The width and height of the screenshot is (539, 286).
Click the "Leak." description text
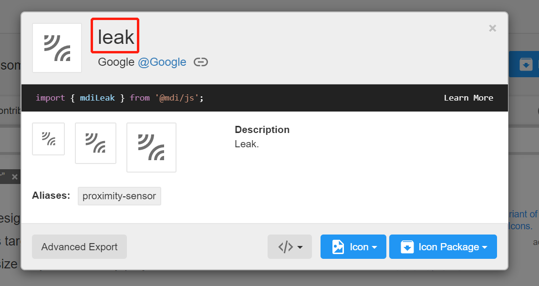(247, 144)
